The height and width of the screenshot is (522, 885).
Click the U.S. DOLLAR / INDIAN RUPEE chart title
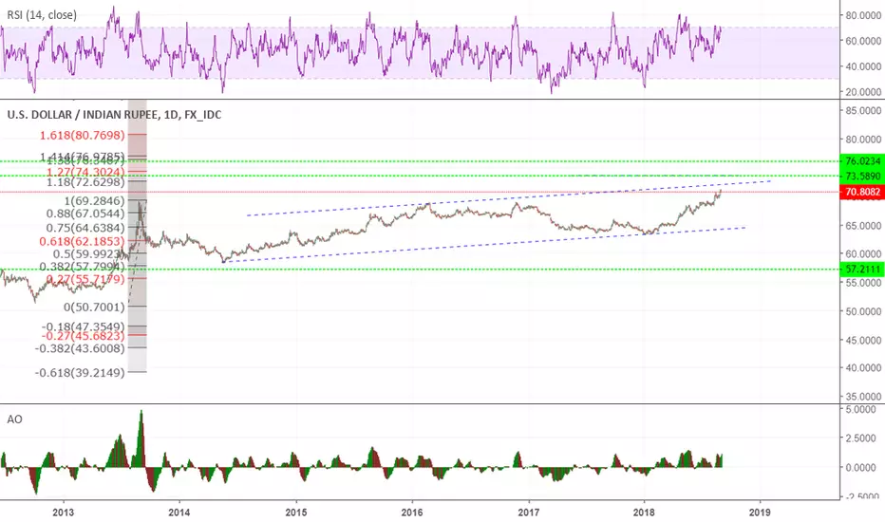114,115
